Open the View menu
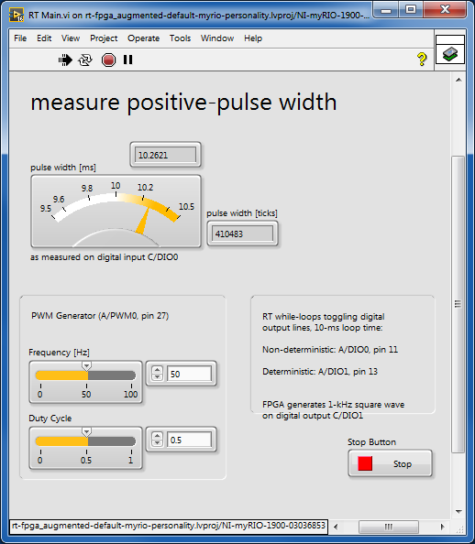The image size is (475, 544). point(71,38)
